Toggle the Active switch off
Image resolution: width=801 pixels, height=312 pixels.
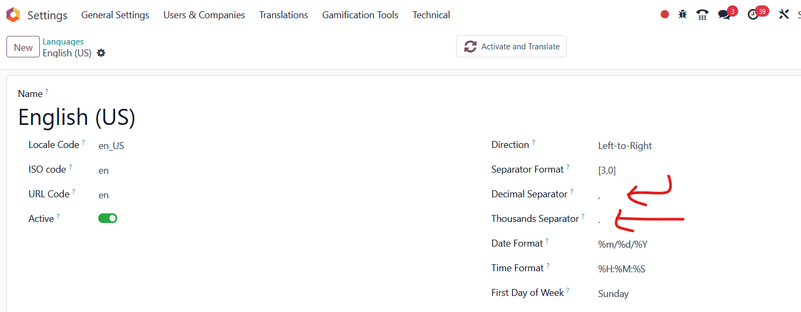tap(107, 218)
